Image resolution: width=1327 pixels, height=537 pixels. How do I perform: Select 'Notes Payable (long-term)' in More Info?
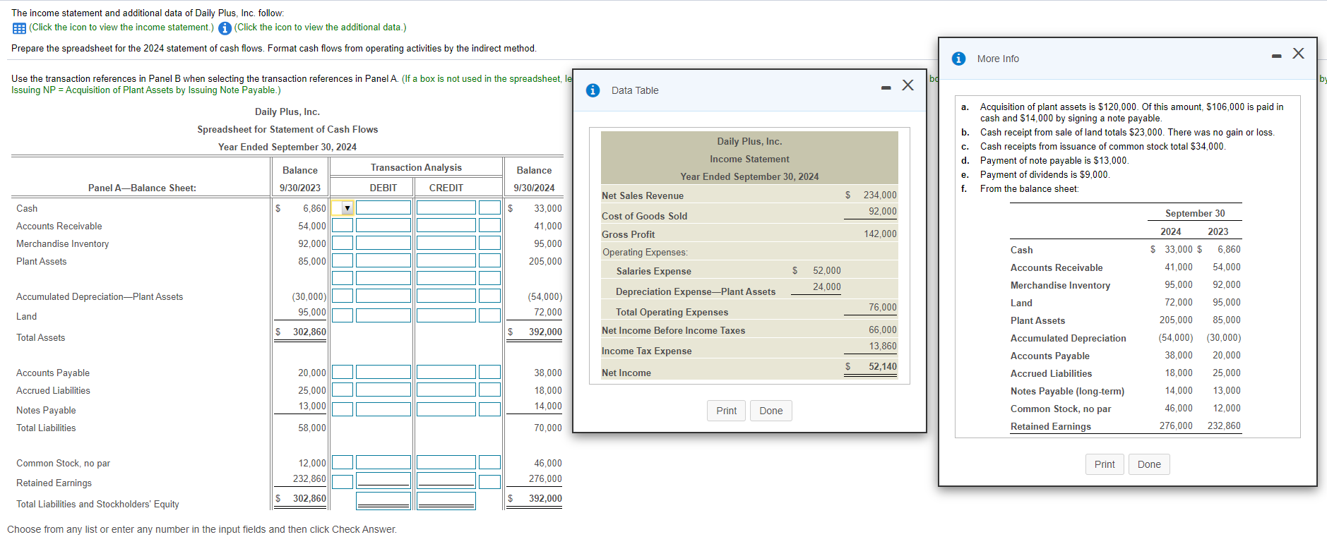[x=1067, y=391]
